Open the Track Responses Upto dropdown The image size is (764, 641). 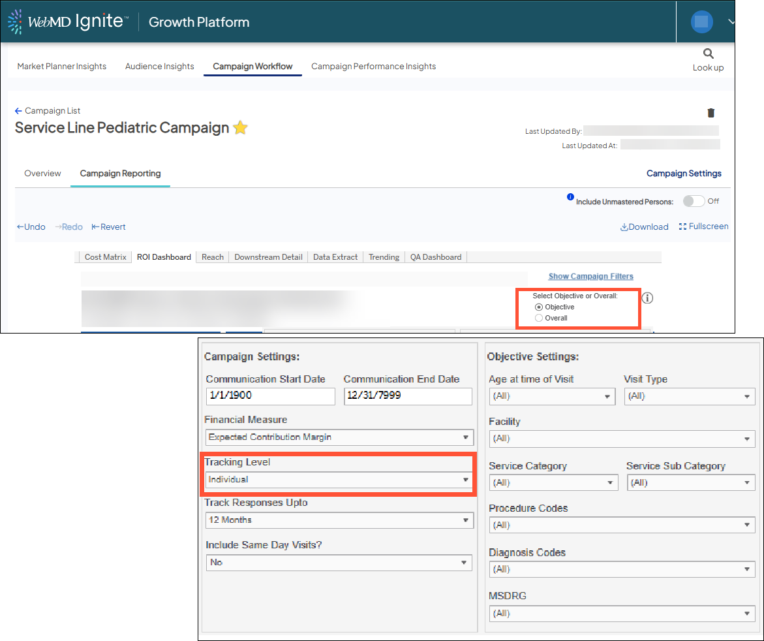click(x=339, y=520)
